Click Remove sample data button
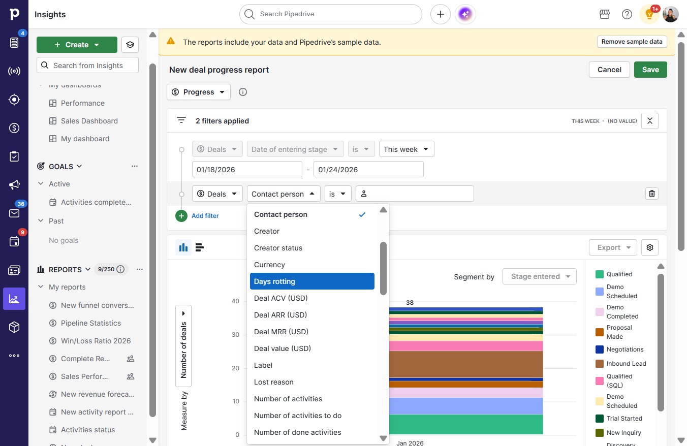 tap(632, 42)
